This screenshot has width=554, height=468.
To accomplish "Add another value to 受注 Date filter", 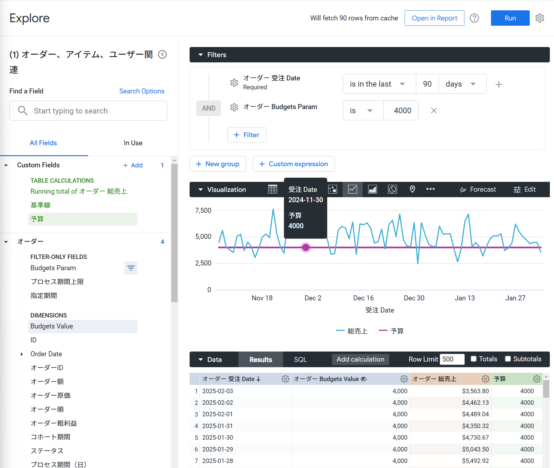I will pyautogui.click(x=499, y=84).
